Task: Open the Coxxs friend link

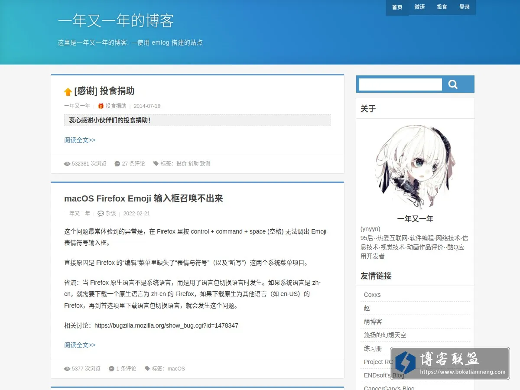Action: pos(372,295)
